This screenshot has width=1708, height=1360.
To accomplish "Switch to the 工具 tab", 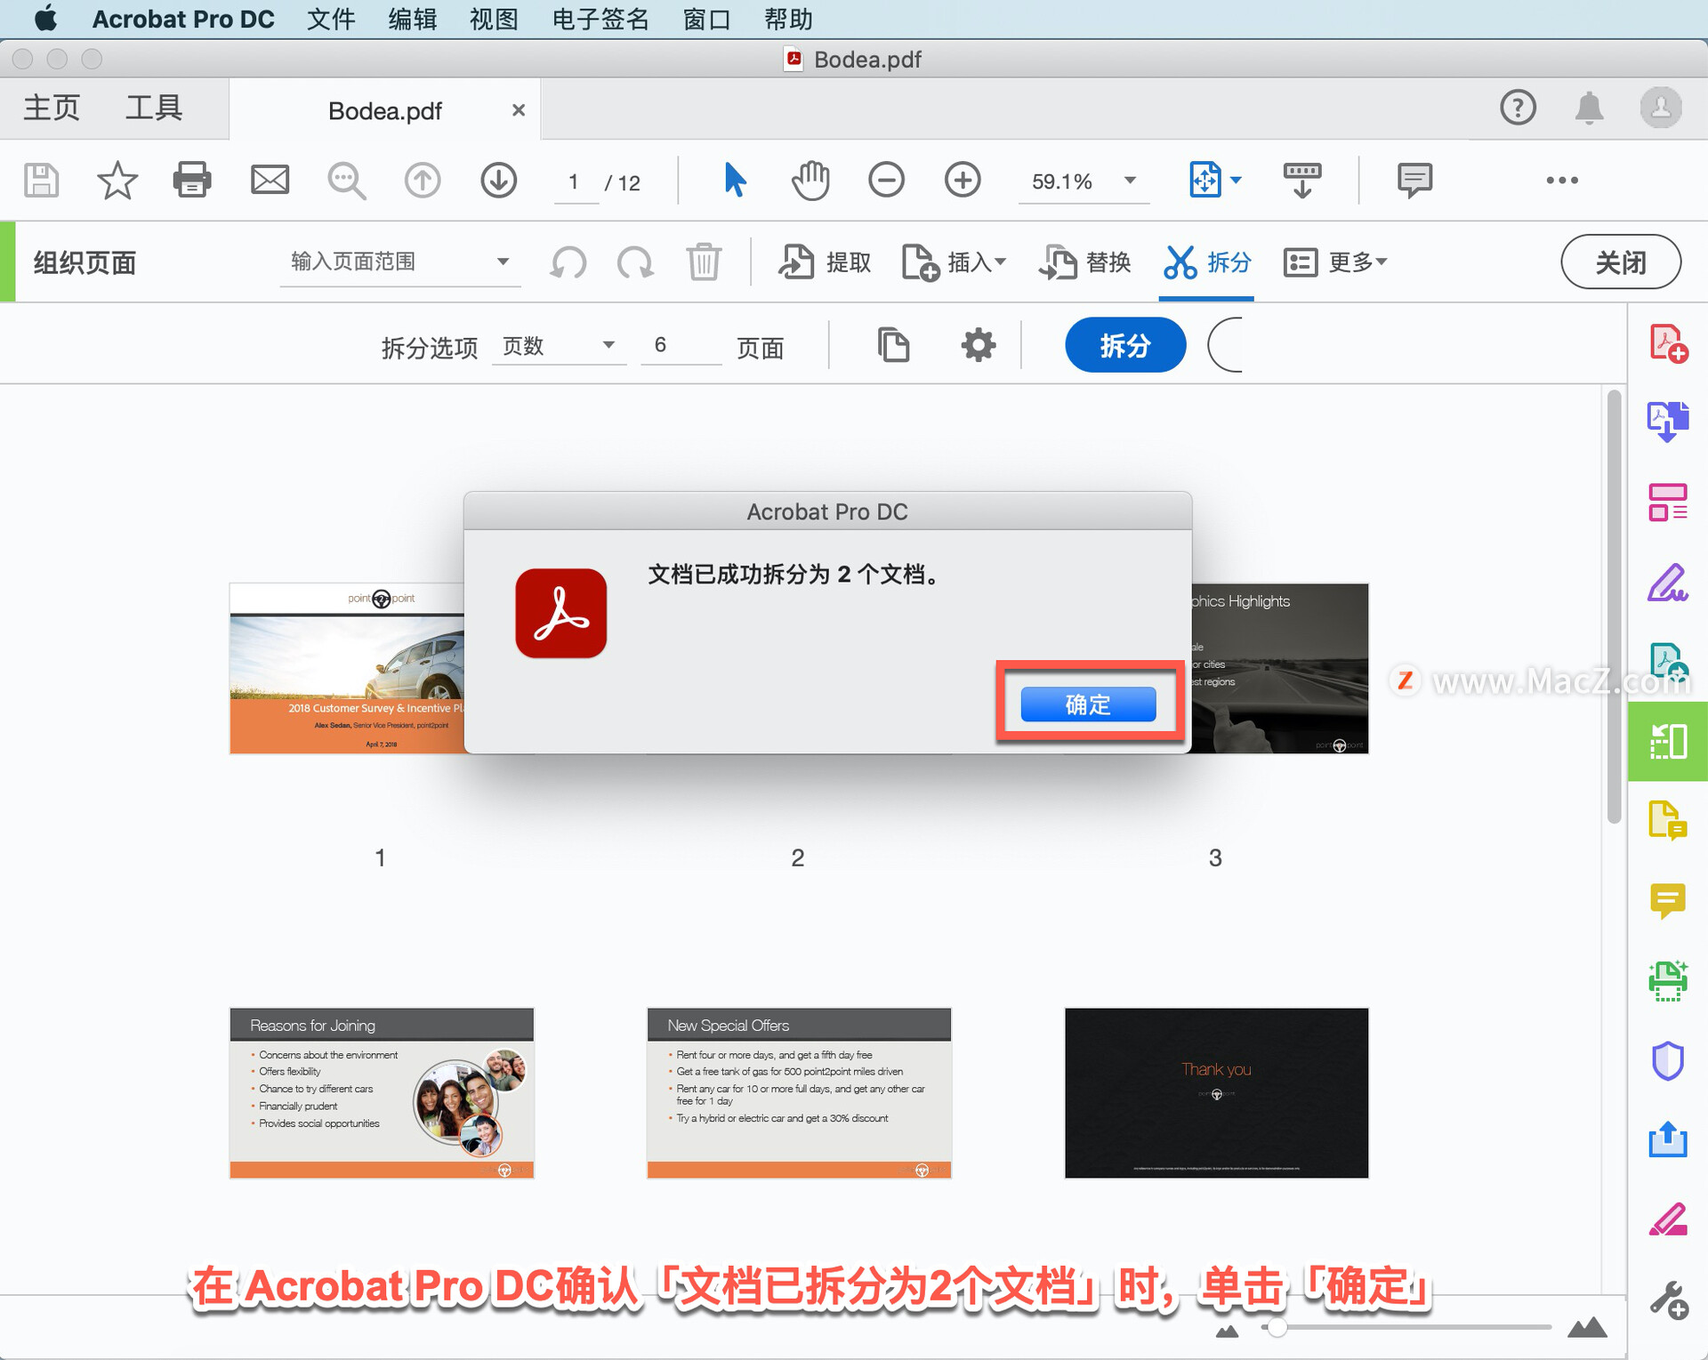I will [x=153, y=109].
